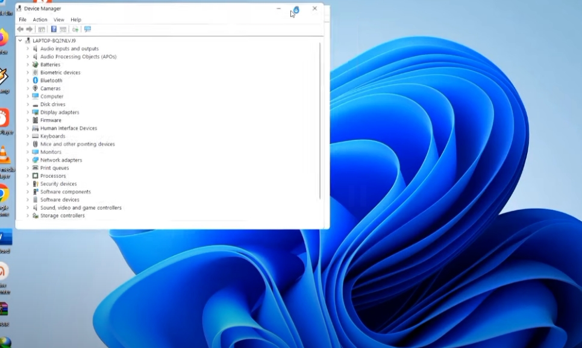
Task: Expand Audio inputs and outputs chevron
Action: (28, 49)
